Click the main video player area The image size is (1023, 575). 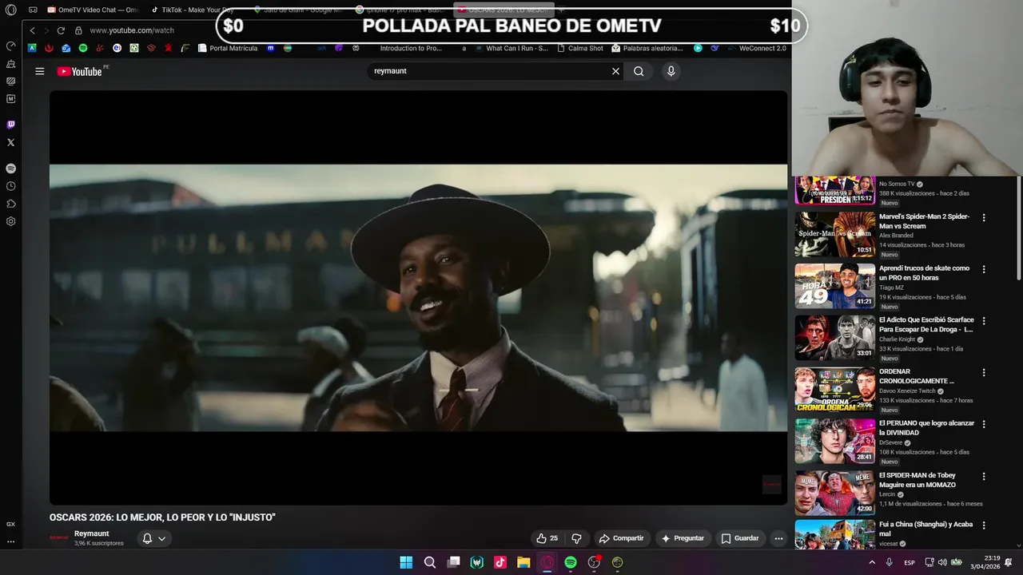pyautogui.click(x=418, y=297)
